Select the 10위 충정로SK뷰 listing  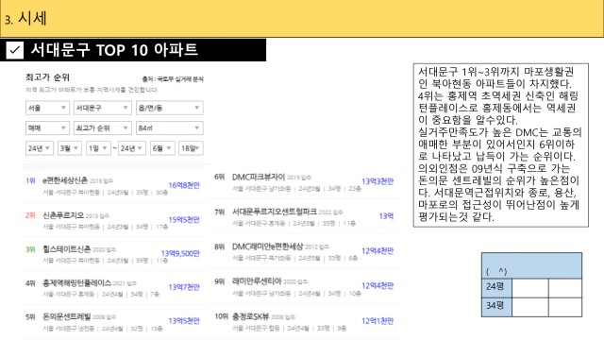click(304, 321)
